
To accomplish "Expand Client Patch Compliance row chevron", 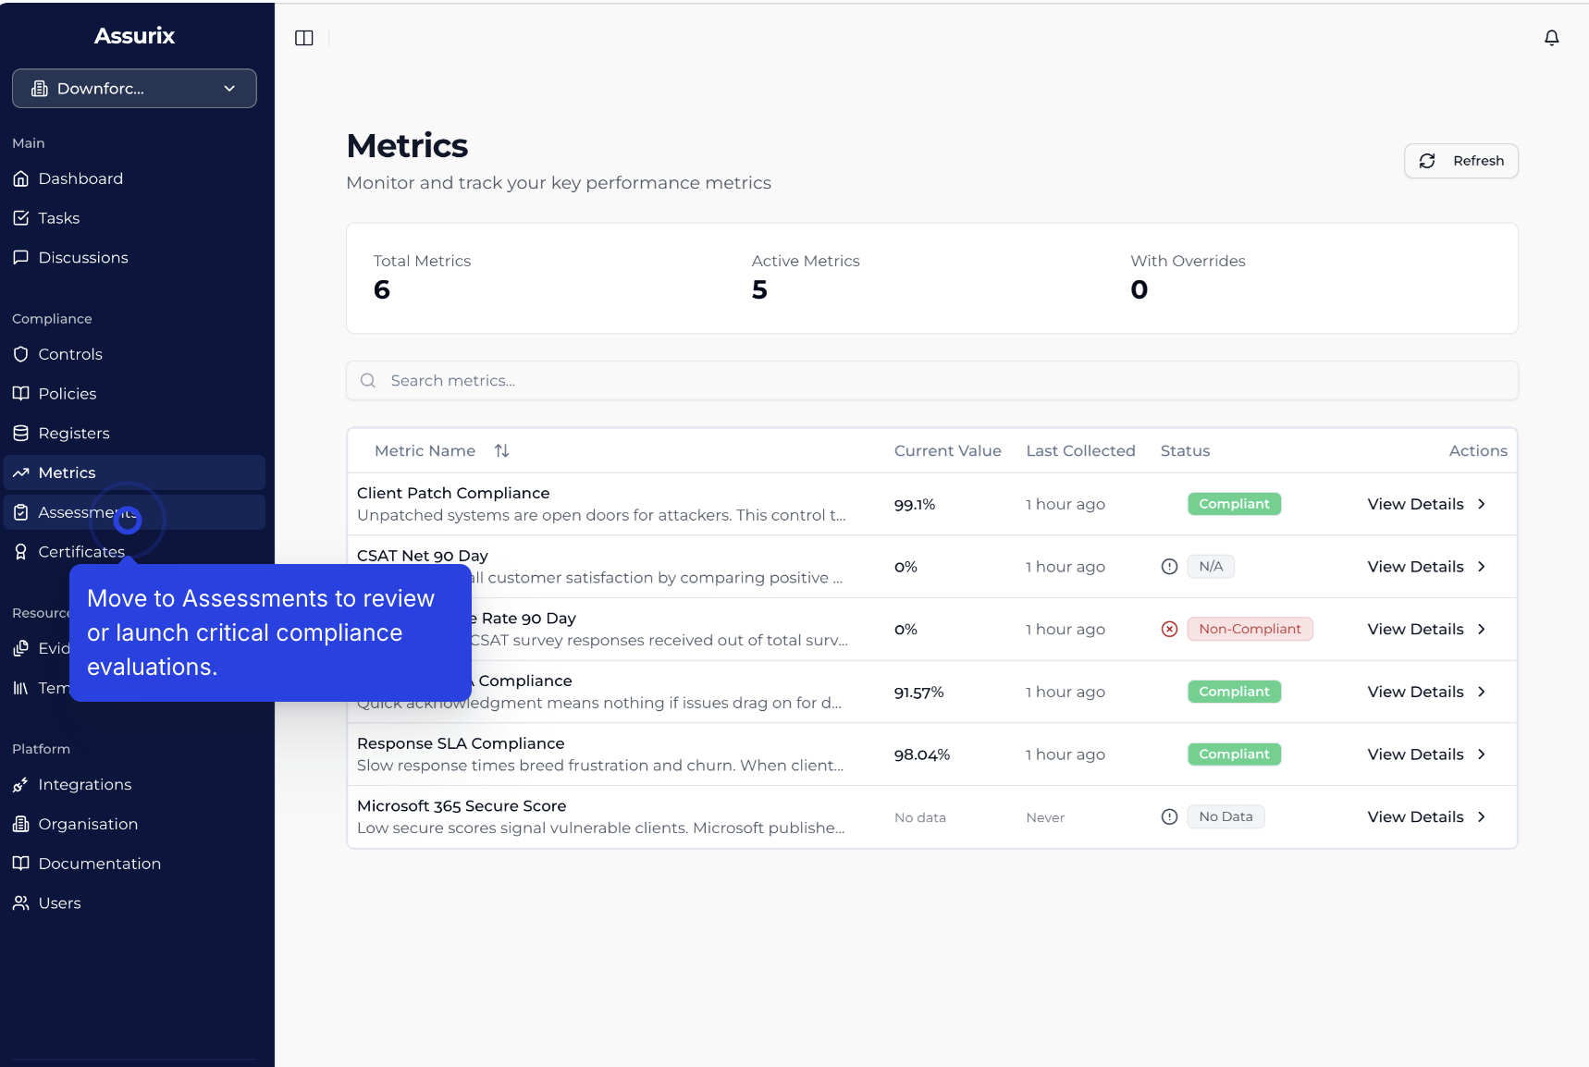I will (1481, 504).
